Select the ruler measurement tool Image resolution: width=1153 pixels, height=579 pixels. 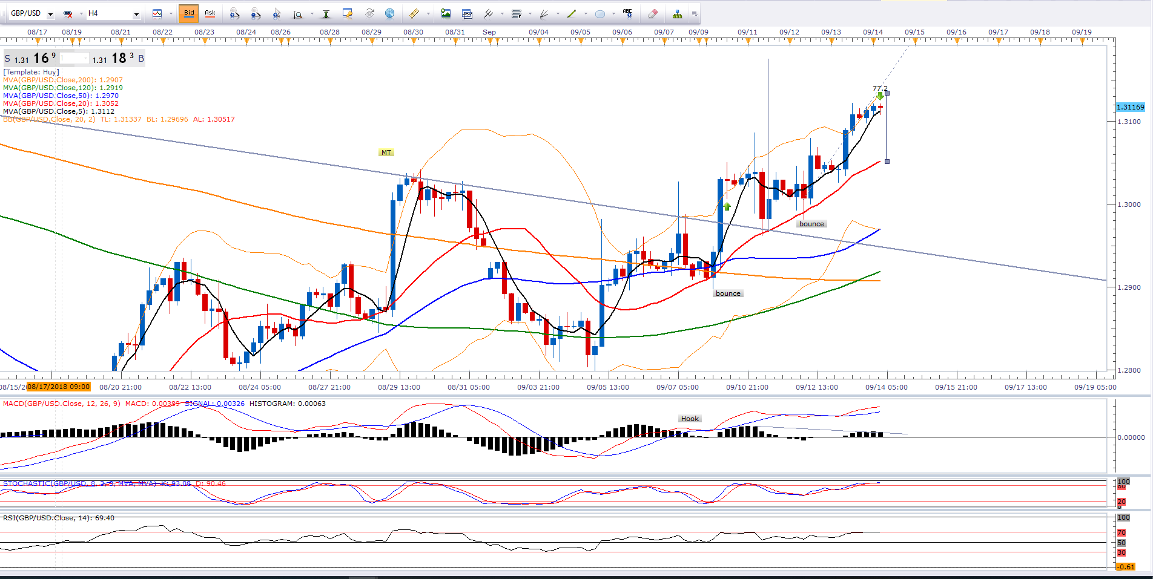[414, 13]
